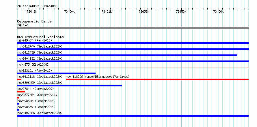The height and width of the screenshot is (127, 257).
Task: Click short red bar under nsv6412118
Action: [x=19, y=79]
